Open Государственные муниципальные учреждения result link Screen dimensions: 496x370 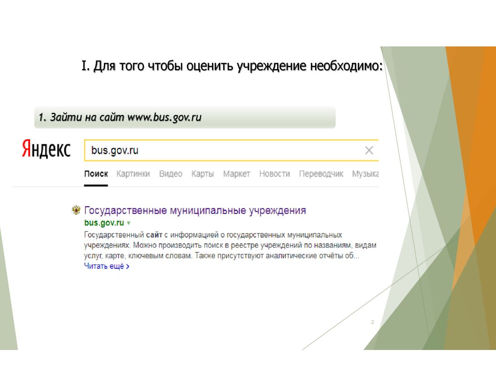(195, 210)
